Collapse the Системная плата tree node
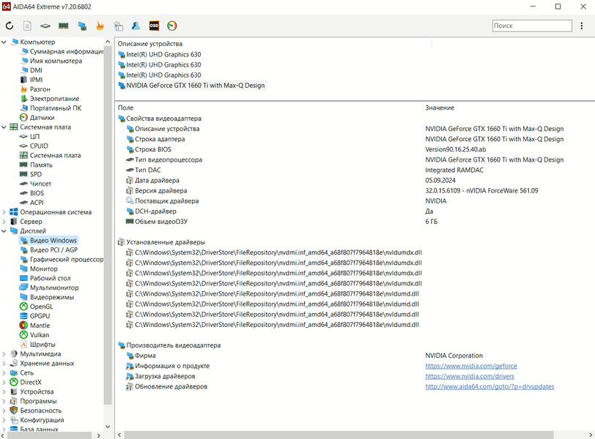595x439 pixels. 4,127
